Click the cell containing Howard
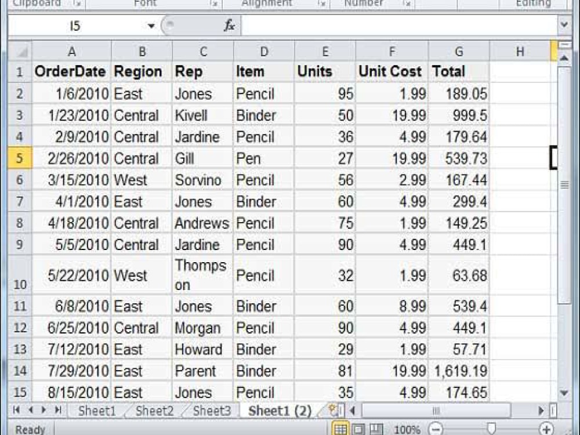Image resolution: width=580 pixels, height=435 pixels. (202, 349)
